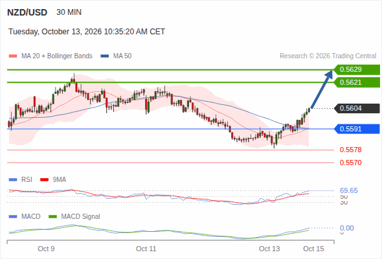Click the red 0.5578 support level

[x=350, y=150]
